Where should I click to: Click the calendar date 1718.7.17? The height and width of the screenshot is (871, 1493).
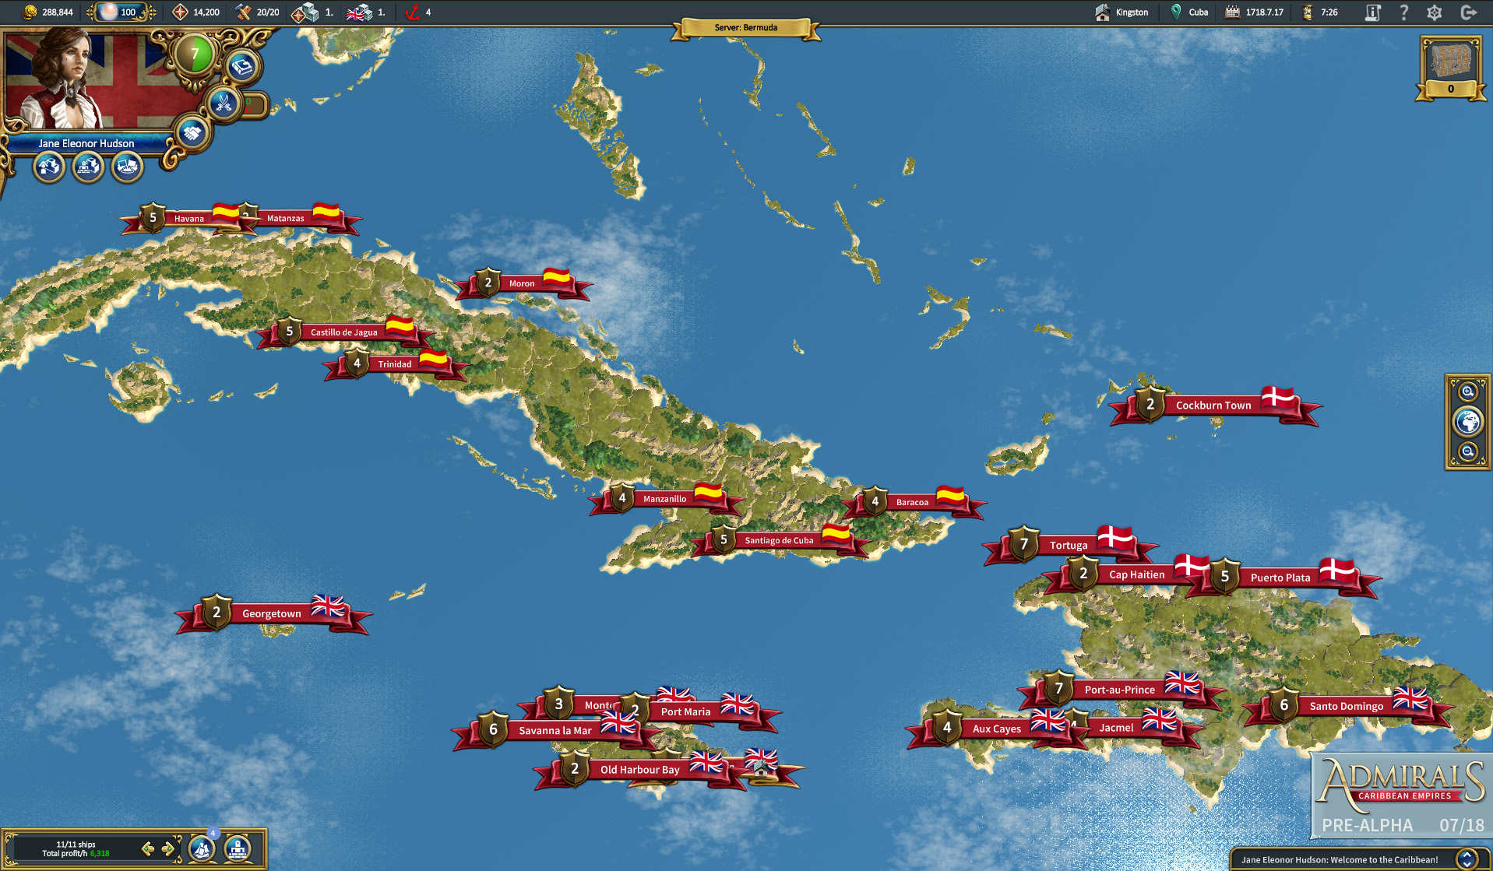pos(1254,12)
